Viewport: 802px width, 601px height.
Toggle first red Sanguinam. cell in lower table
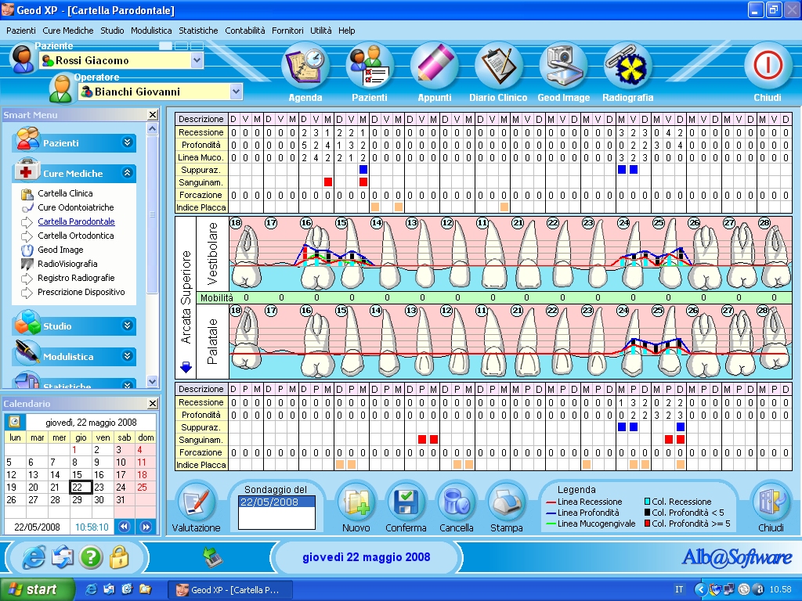click(x=422, y=439)
